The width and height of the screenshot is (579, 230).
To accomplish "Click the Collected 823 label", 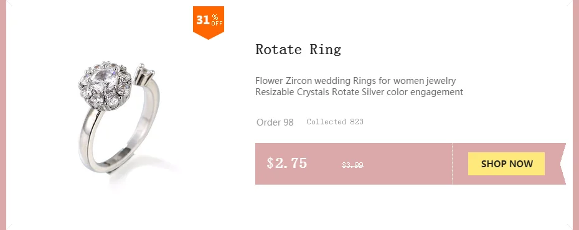I will [x=335, y=122].
